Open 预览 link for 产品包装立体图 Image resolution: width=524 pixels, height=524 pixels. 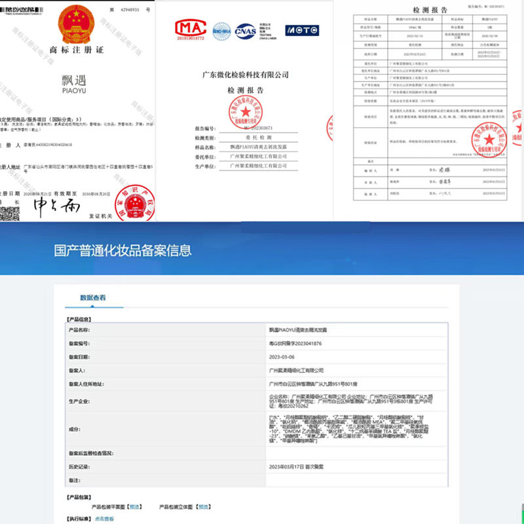[x=203, y=506]
